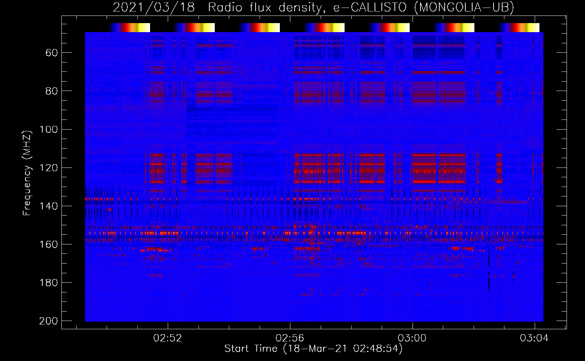Click the 100 MHz tick label
Viewport: 585px width, 361px height.
49,130
